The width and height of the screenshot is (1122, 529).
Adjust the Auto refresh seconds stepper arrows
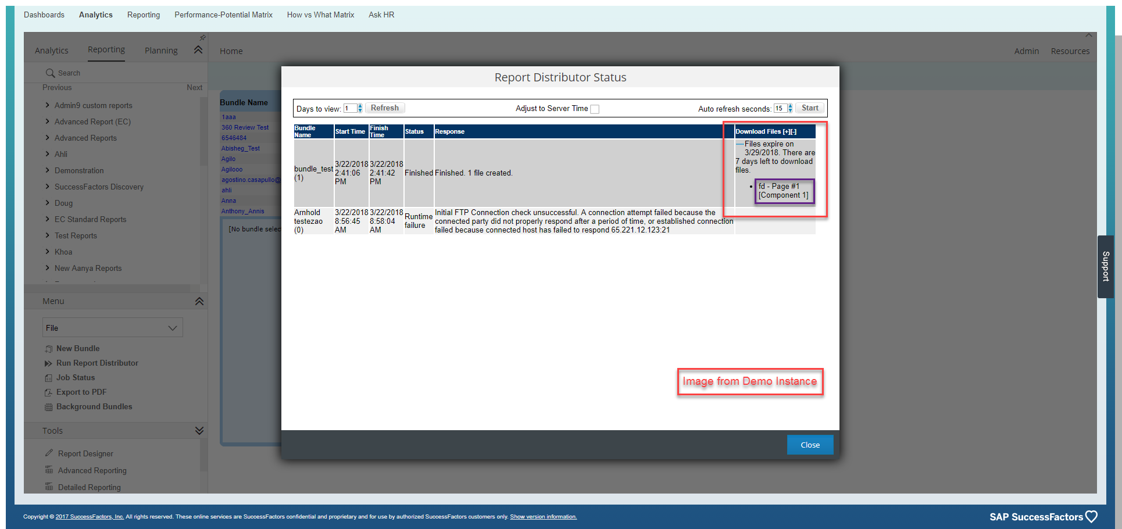click(x=790, y=108)
